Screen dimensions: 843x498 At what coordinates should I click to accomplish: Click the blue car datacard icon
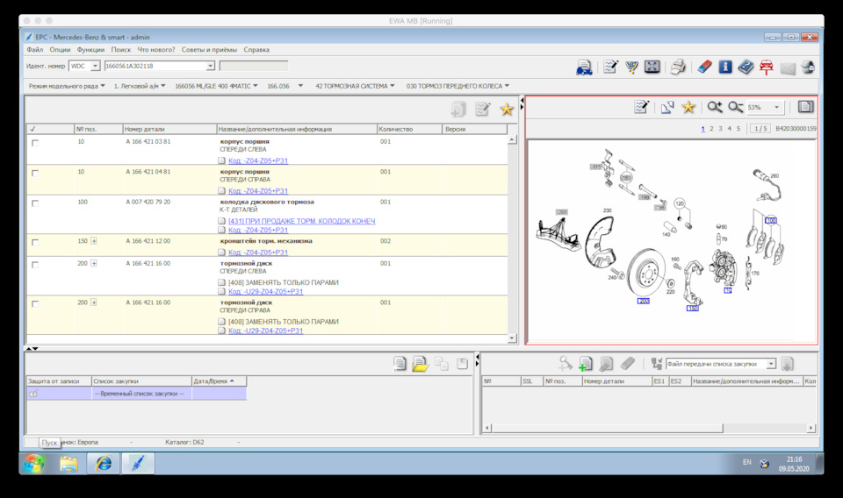[584, 67]
